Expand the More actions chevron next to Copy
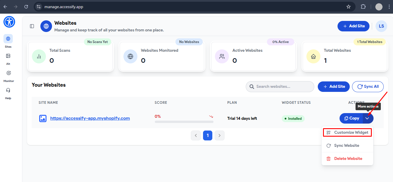This screenshot has width=393, height=182. click(368, 118)
